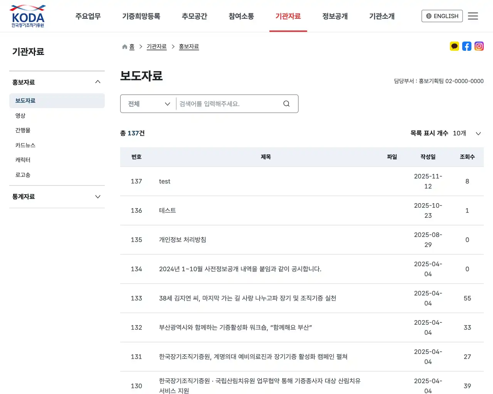Click the search keyword input field
The width and height of the screenshot is (493, 394).
[227, 104]
